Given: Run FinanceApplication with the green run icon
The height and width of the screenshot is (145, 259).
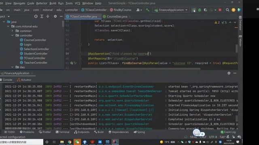Looking at the screenshot, I should [194, 10].
